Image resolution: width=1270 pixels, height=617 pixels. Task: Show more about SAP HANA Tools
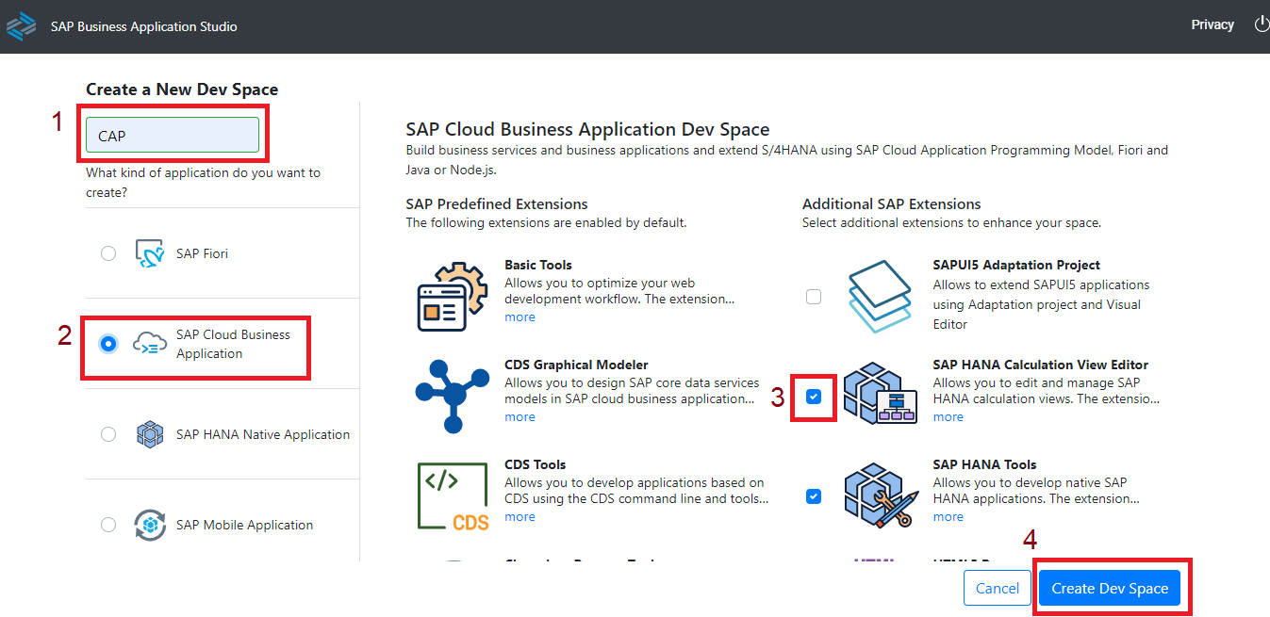point(948,517)
